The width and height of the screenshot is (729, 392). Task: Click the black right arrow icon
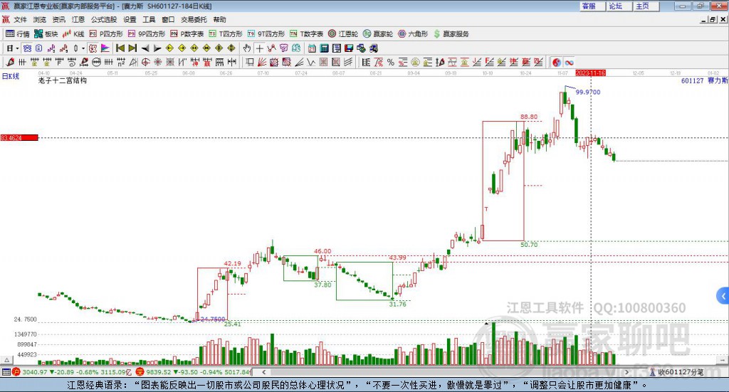pyautogui.click(x=157, y=48)
